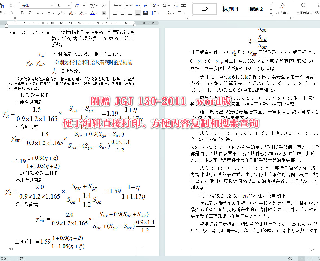Click the sort text icon
This screenshot has height=261, width=320.
click(x=176, y=5)
